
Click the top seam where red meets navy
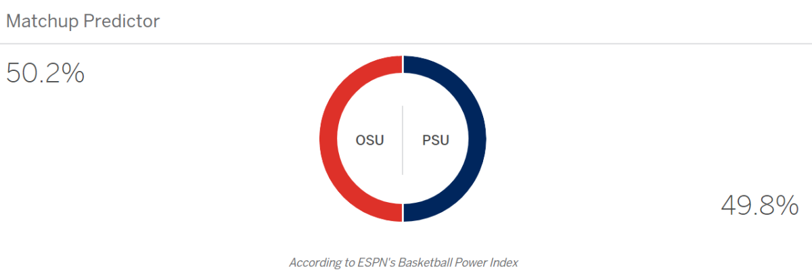coord(403,64)
